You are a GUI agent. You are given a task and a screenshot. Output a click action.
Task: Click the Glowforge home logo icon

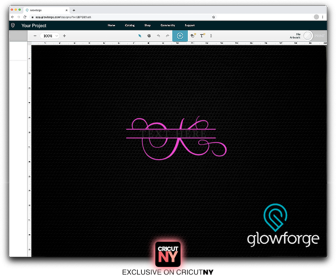click(13, 25)
